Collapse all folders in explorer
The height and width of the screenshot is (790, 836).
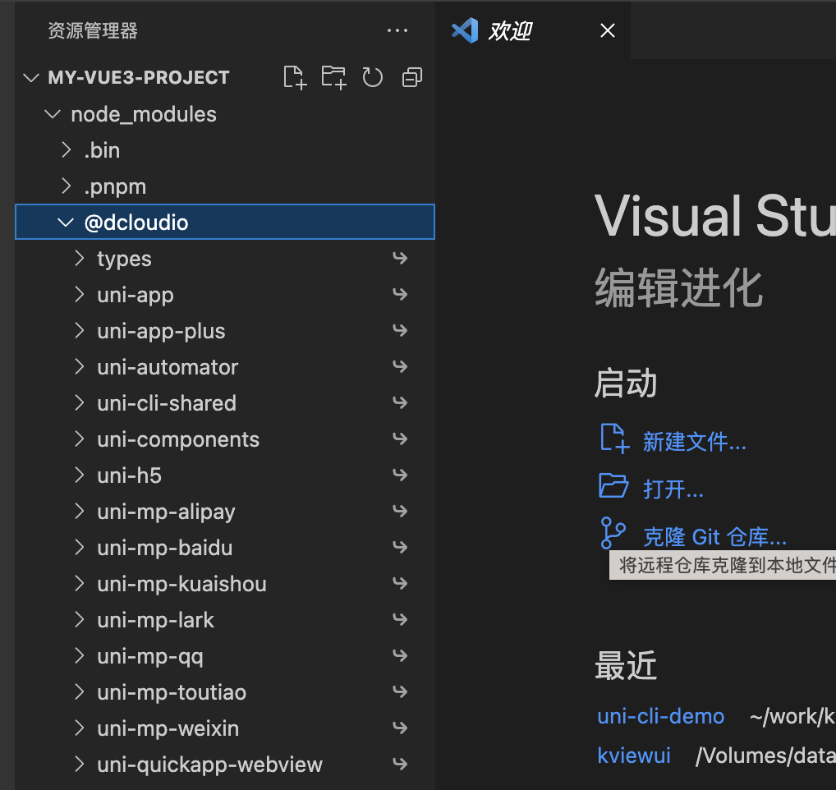411,78
